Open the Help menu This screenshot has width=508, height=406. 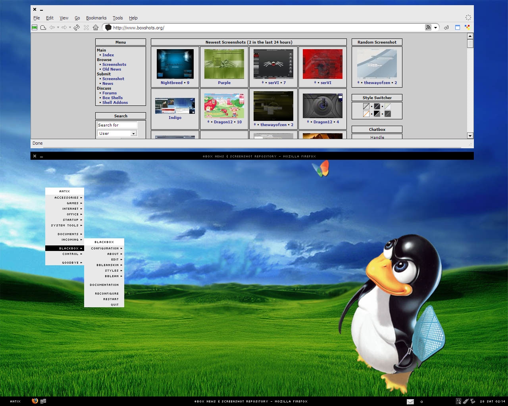coord(133,18)
